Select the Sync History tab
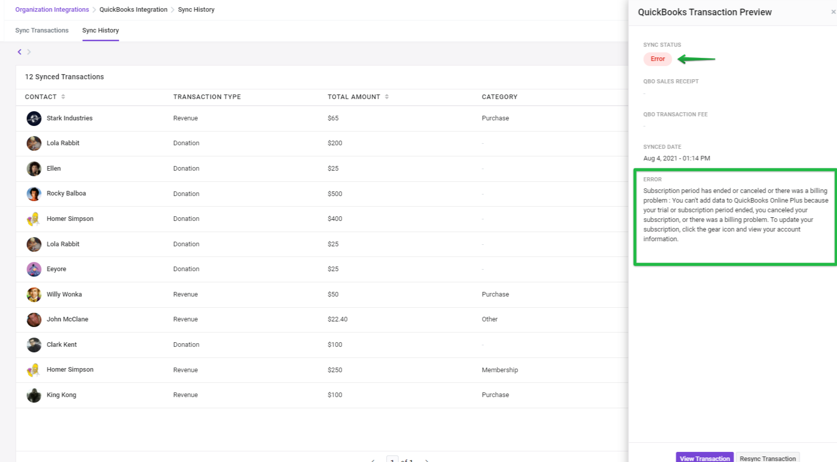 [x=100, y=30]
